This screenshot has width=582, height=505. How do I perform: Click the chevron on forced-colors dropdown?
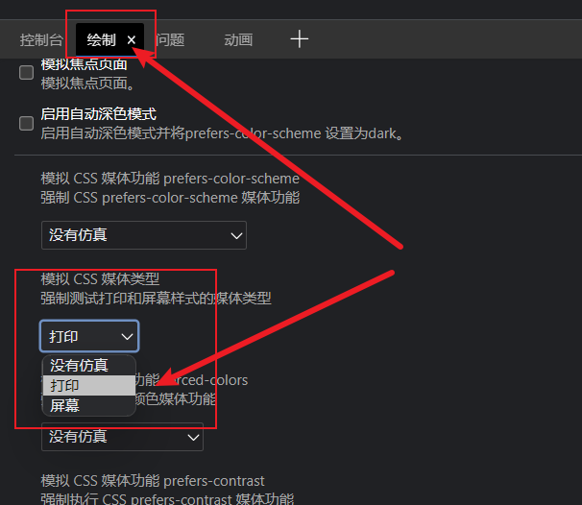pyautogui.click(x=193, y=438)
